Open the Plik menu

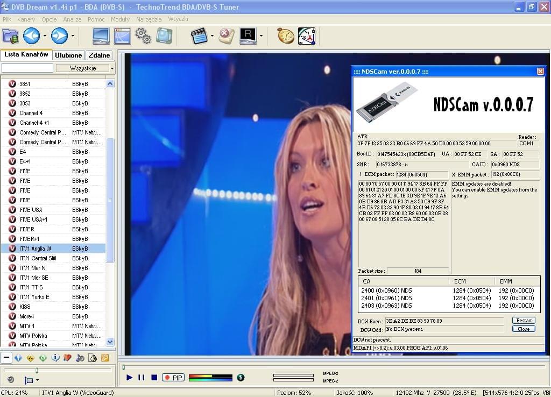click(7, 19)
